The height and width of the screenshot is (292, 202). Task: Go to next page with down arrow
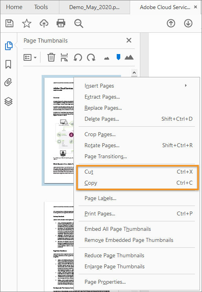(188, 23)
